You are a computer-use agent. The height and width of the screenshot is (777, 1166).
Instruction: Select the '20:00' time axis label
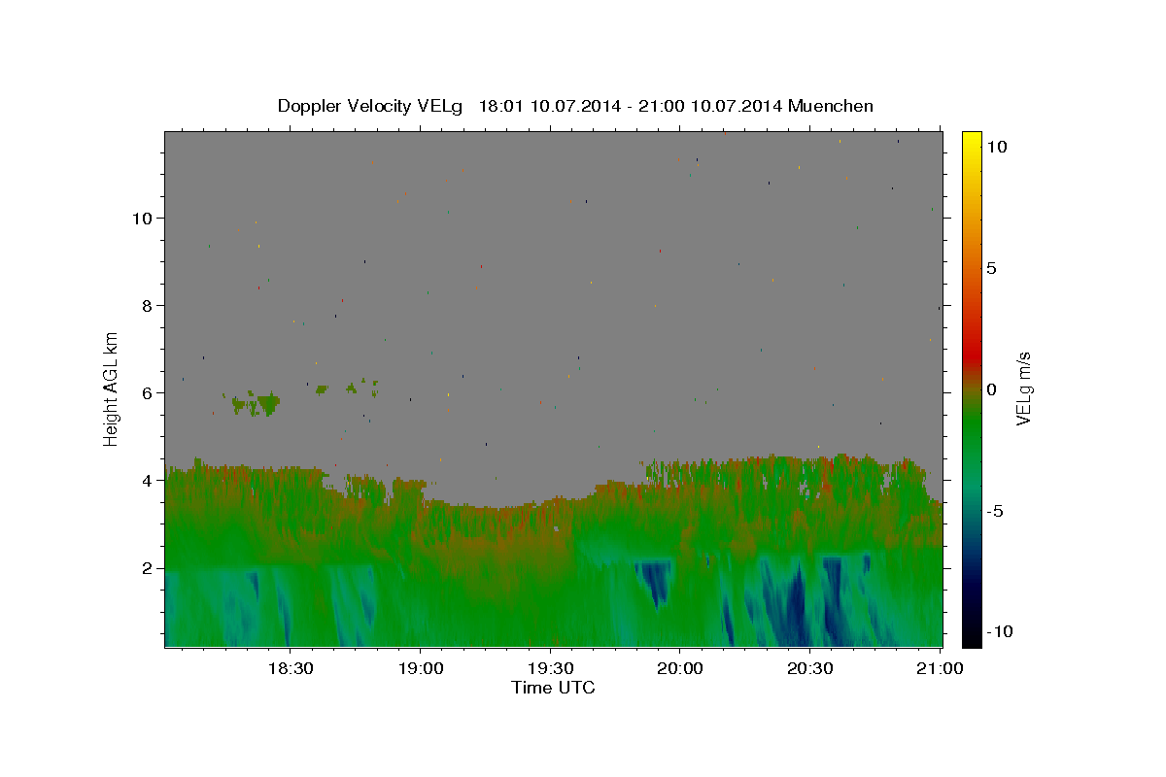tap(680, 668)
